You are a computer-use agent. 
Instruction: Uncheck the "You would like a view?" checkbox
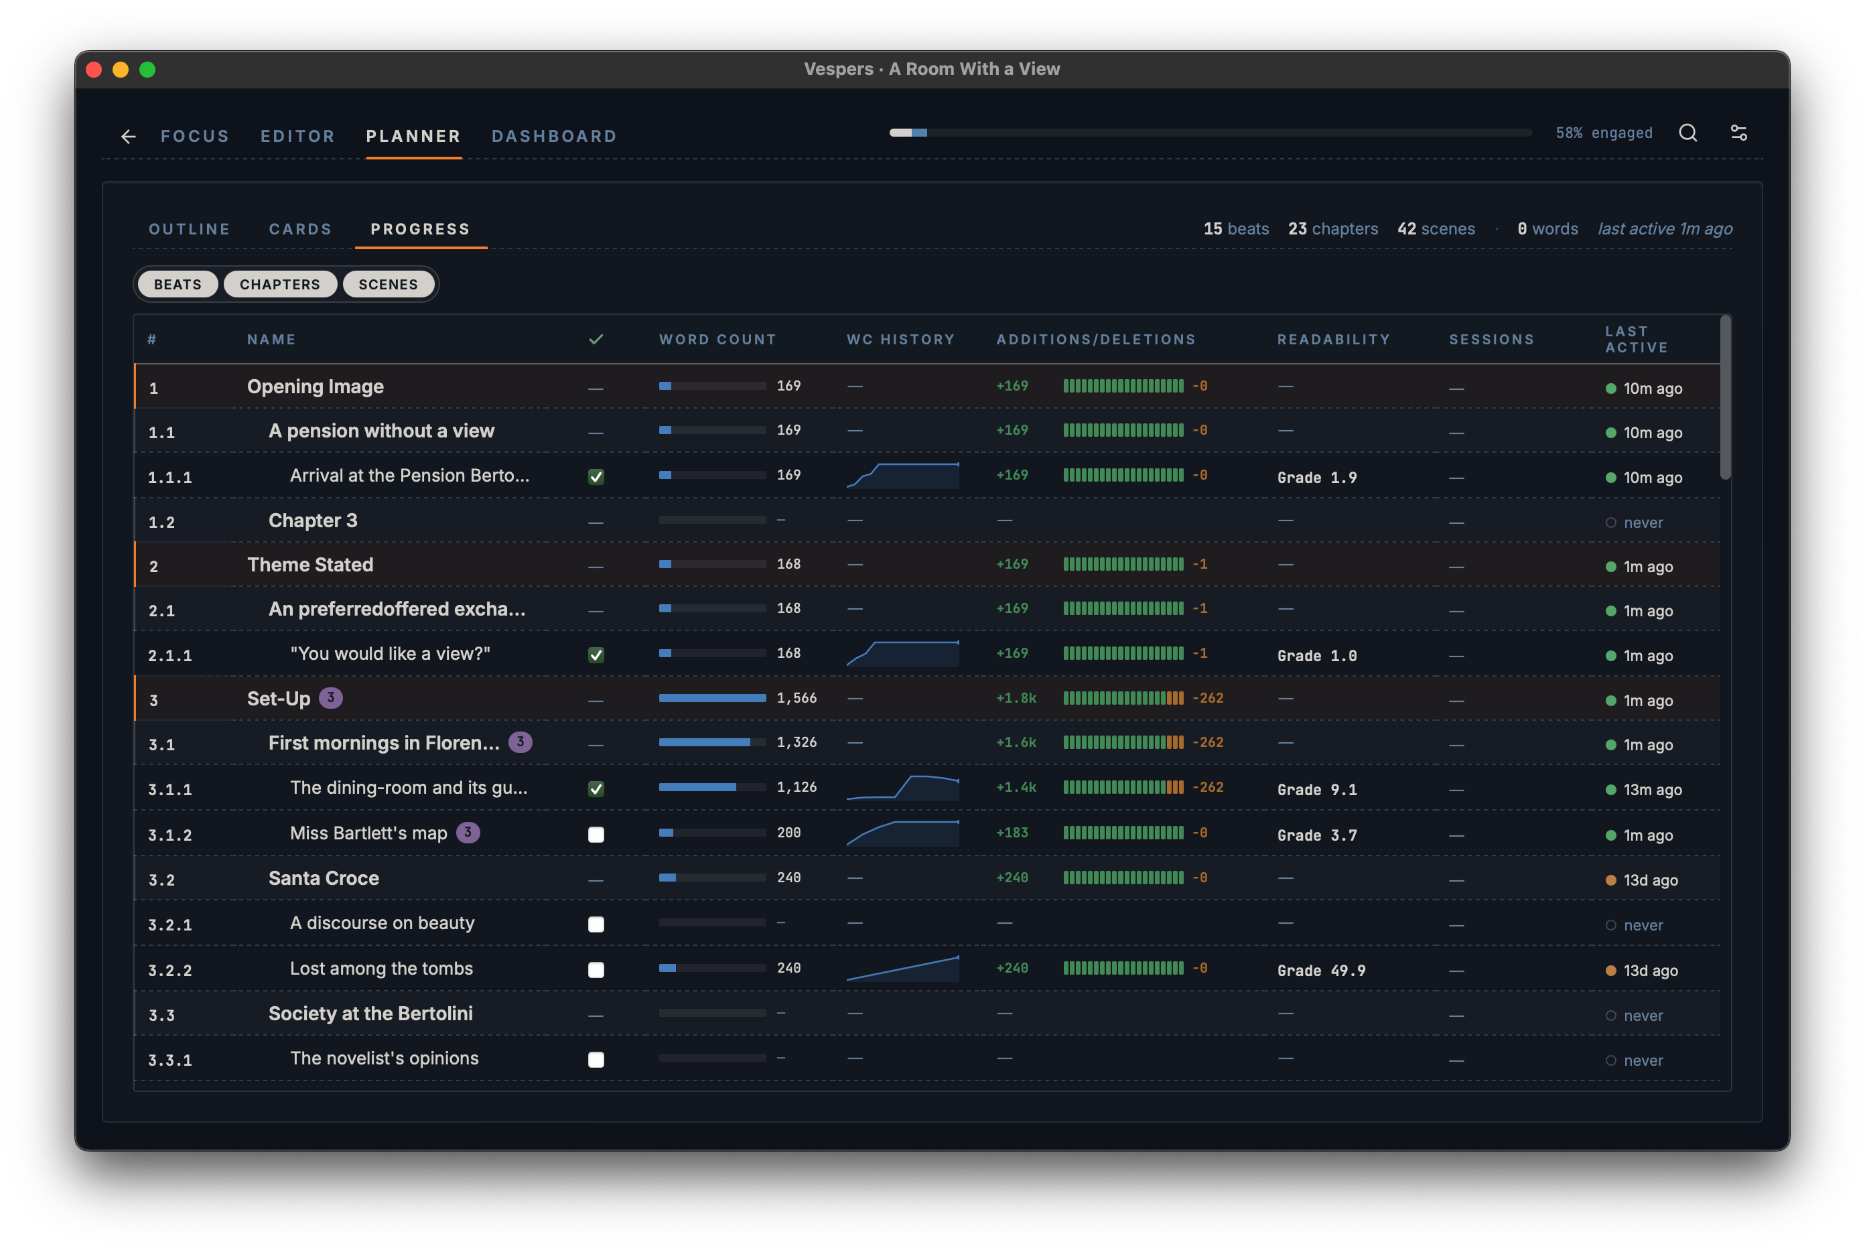596,655
